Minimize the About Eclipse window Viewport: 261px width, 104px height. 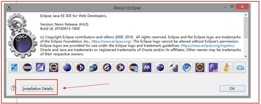[x=225, y=7]
